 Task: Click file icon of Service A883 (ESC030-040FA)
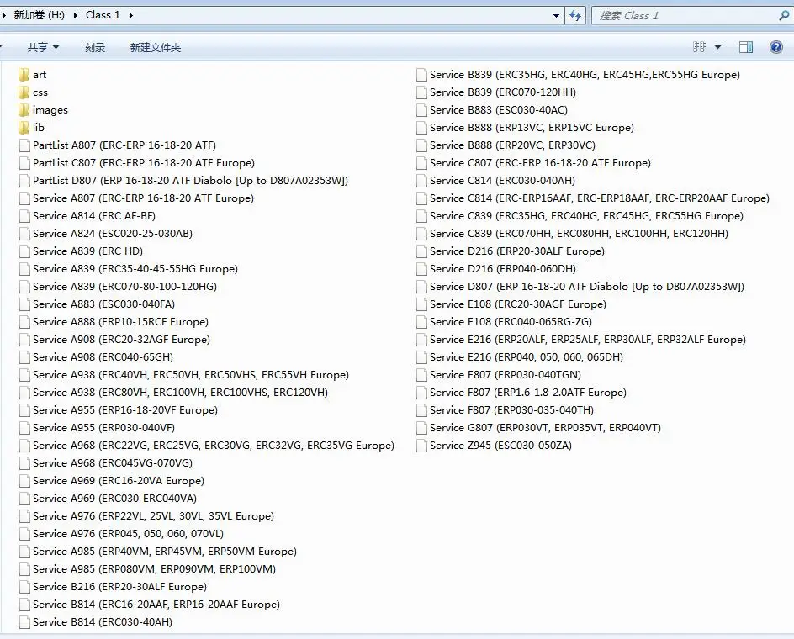pyautogui.click(x=24, y=304)
